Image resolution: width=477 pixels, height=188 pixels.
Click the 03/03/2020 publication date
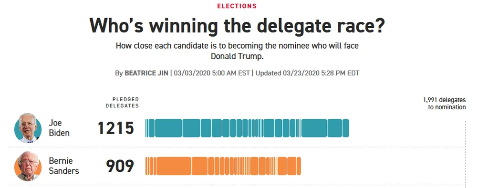pyautogui.click(x=212, y=73)
